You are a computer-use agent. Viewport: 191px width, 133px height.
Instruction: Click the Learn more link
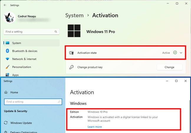click(x=95, y=127)
